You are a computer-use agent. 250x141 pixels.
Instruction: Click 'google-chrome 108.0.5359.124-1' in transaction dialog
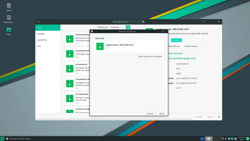[120, 45]
